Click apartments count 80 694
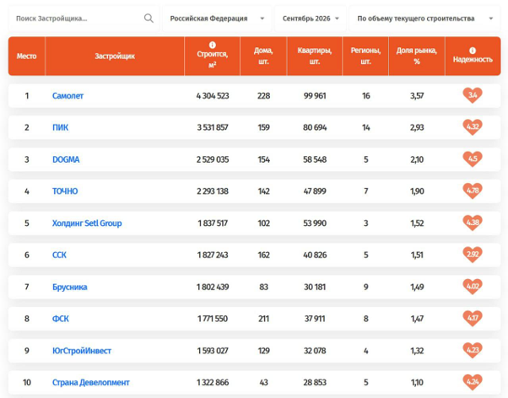508x398 pixels. (315, 127)
